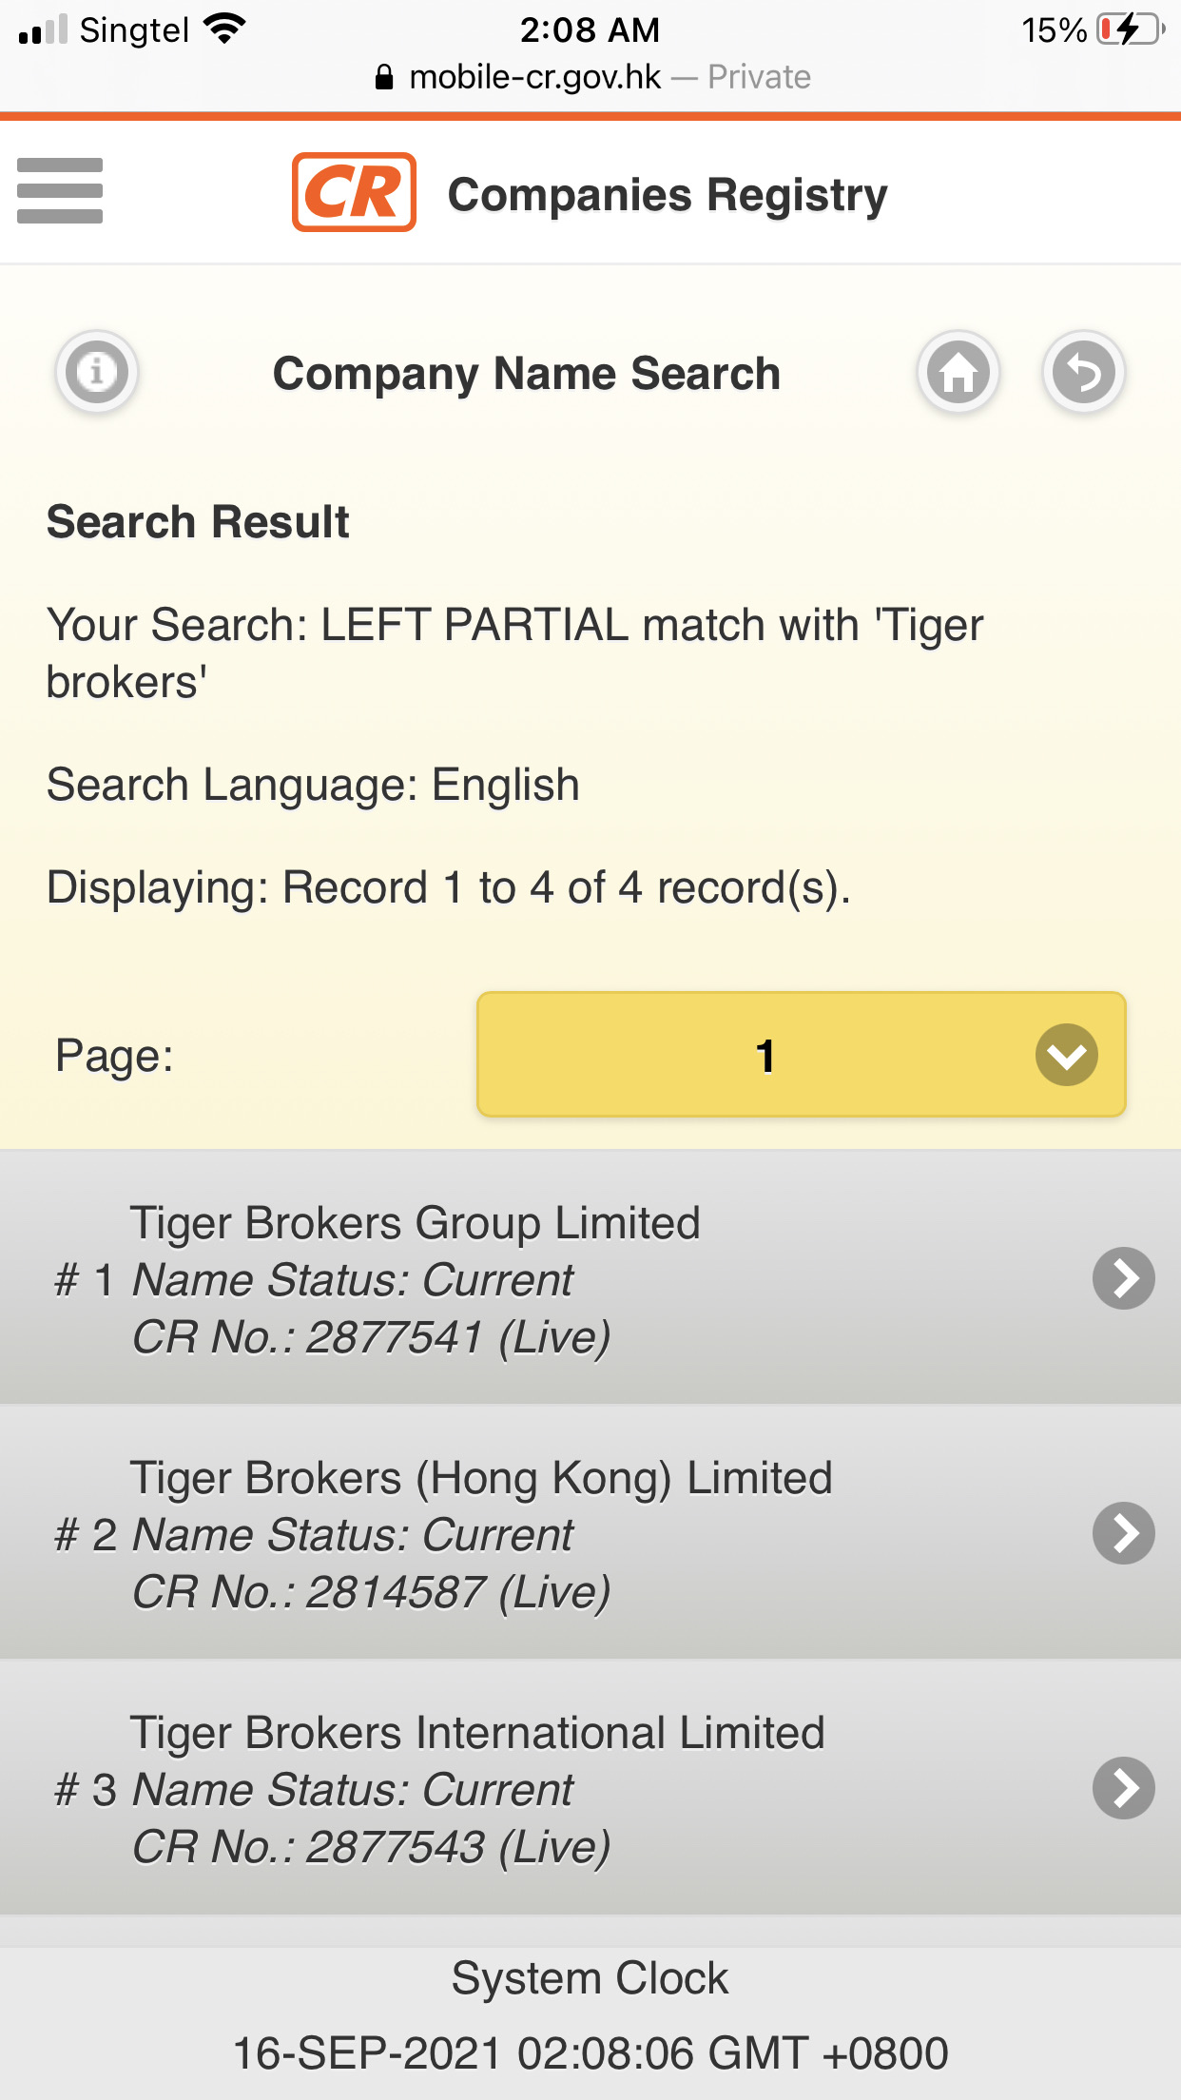
Task: Open Tiger Brokers International Limited arrow
Action: point(1123,1788)
